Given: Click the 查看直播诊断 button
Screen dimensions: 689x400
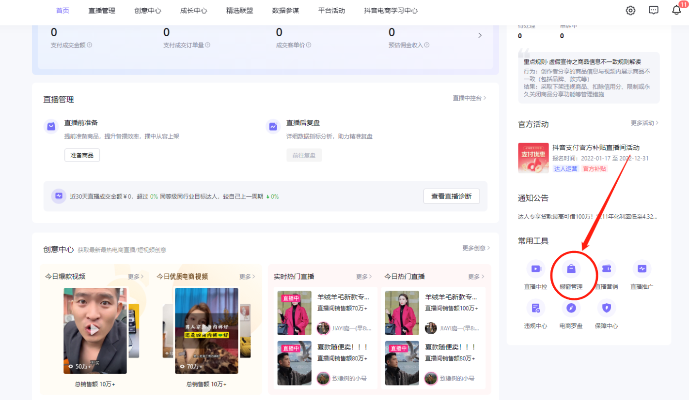Looking at the screenshot, I should [452, 196].
